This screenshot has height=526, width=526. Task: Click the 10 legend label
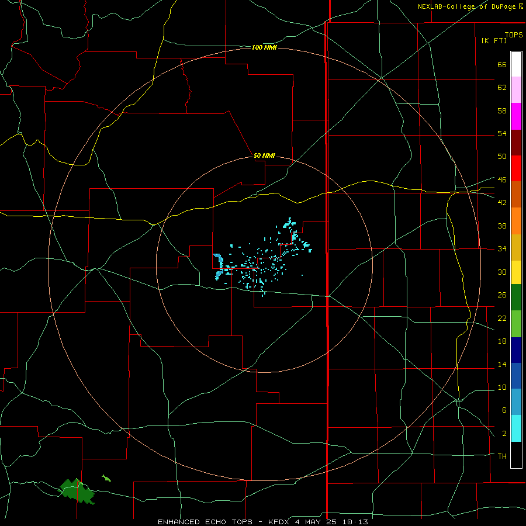coord(502,387)
